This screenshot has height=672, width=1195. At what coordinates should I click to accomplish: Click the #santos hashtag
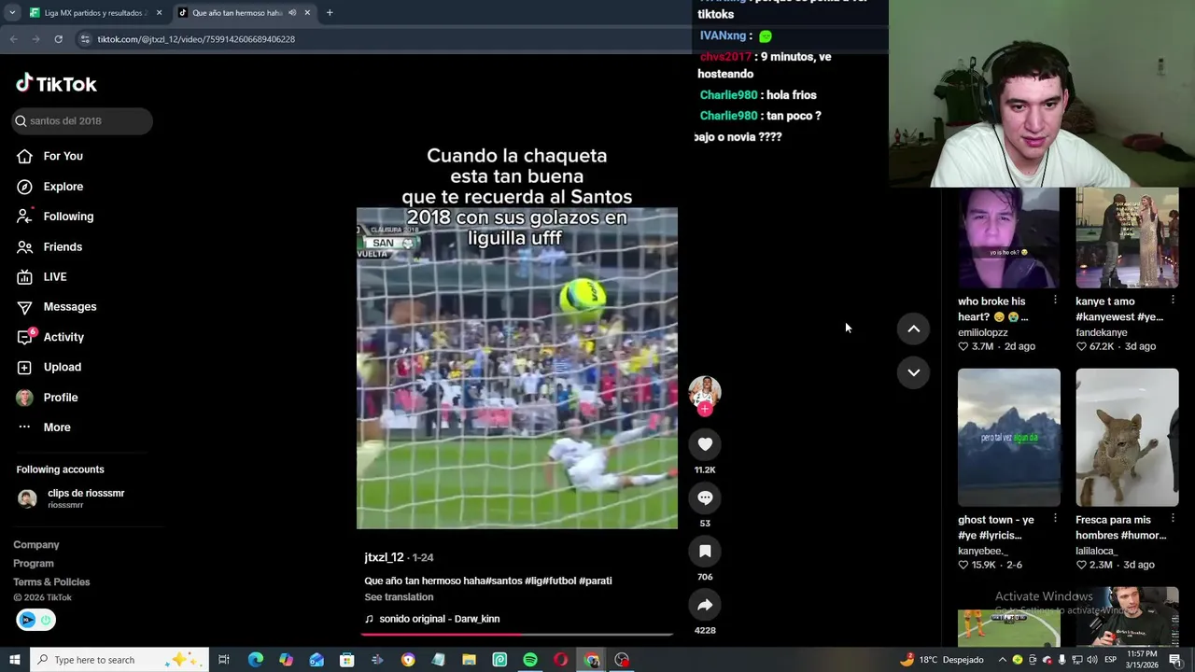point(504,581)
